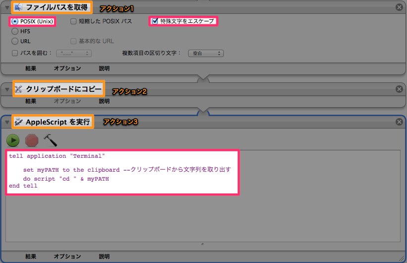Select the HFS radio button
This screenshot has width=407, height=263.
tap(15, 31)
